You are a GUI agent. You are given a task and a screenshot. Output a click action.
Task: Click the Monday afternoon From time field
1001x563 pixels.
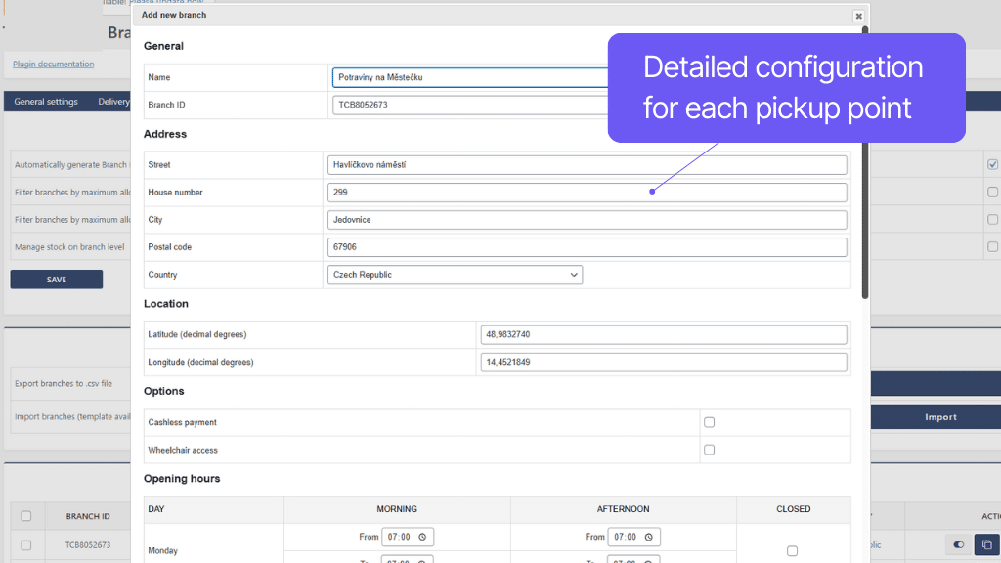click(x=633, y=537)
